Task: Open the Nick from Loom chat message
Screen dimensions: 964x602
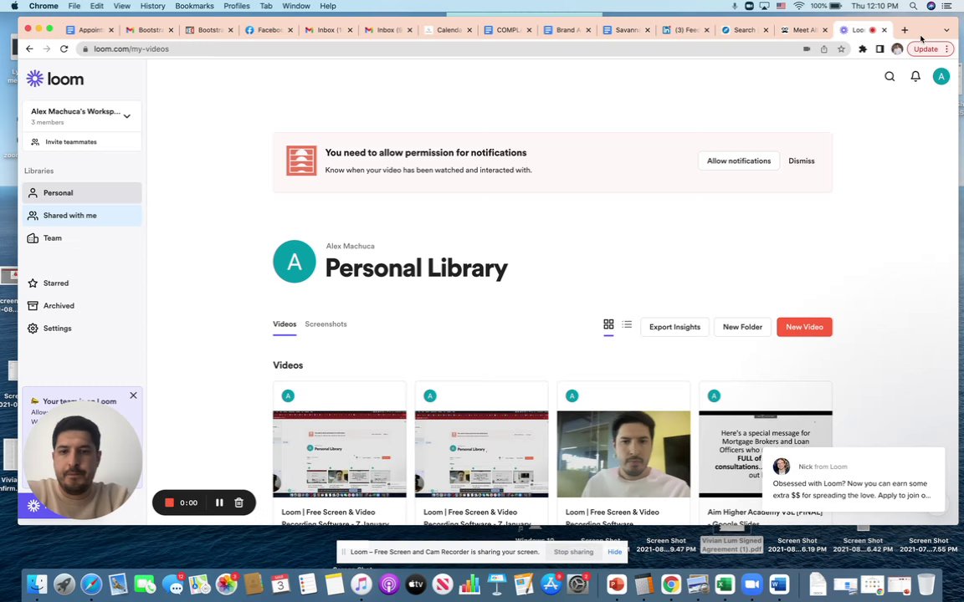Action: (x=852, y=478)
